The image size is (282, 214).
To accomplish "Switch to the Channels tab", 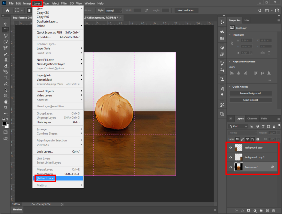I will (x=252, y=119).
